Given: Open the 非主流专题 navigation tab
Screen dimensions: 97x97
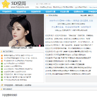Looking at the screenshot, I should point(64,12).
